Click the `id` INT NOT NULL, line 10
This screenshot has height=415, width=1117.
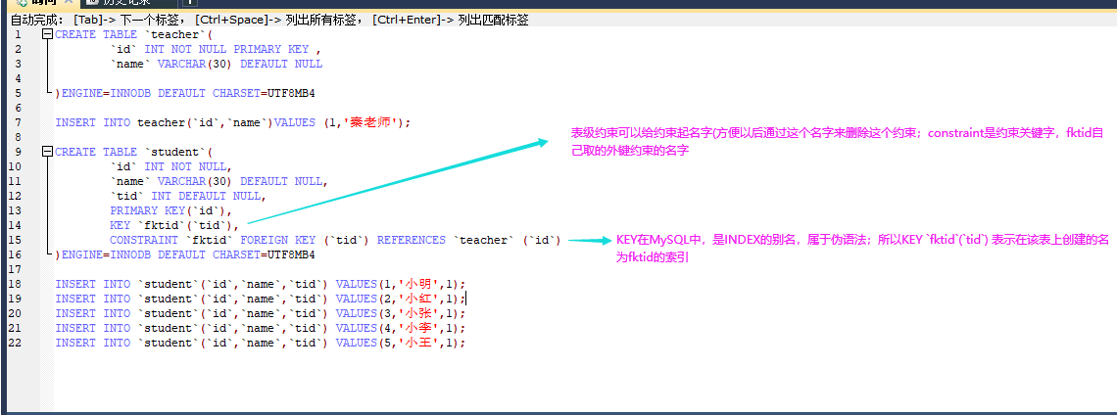pyautogui.click(x=170, y=166)
